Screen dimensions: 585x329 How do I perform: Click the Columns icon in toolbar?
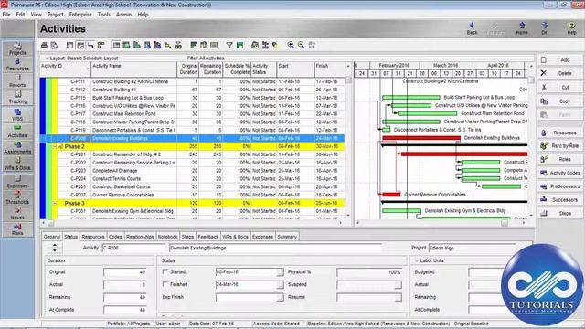[x=204, y=45]
